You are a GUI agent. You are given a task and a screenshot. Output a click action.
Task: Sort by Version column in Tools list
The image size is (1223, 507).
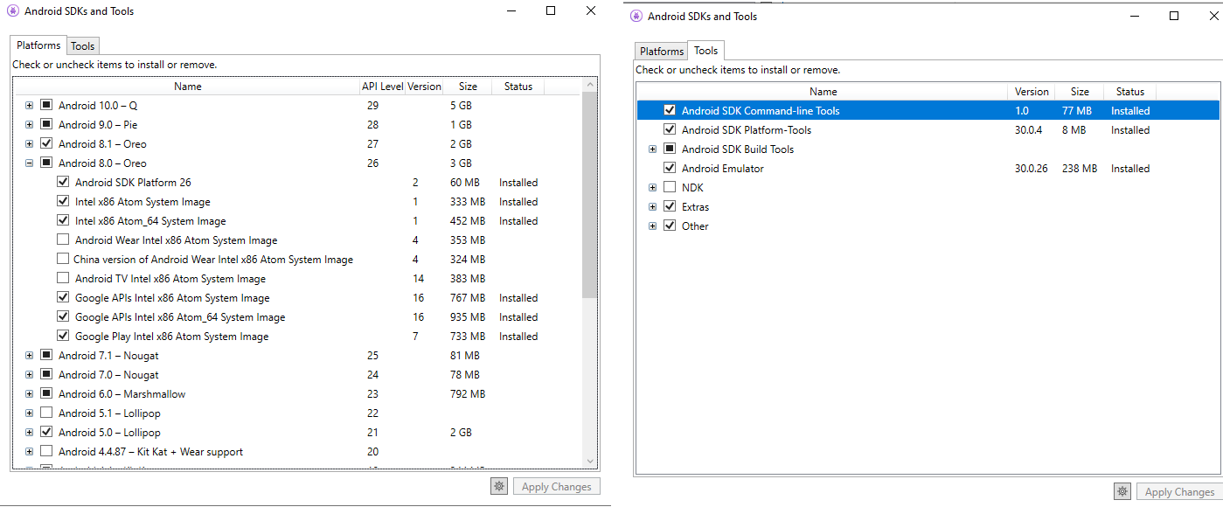(1032, 92)
